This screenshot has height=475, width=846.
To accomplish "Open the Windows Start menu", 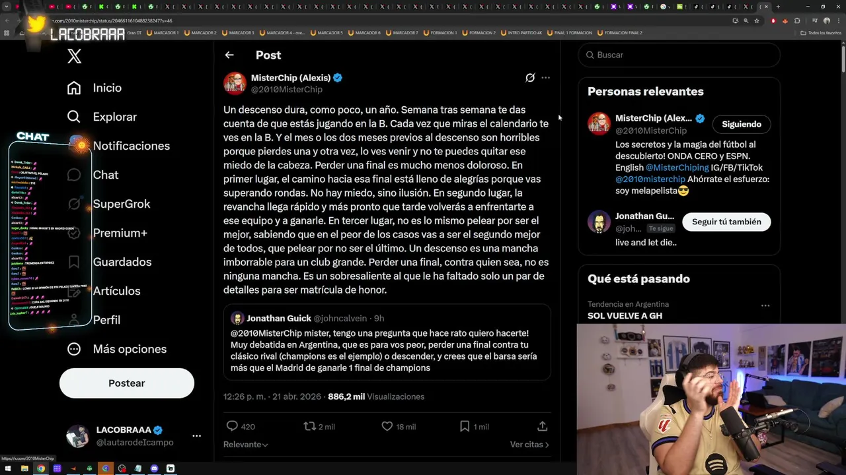I will pyautogui.click(x=8, y=468).
